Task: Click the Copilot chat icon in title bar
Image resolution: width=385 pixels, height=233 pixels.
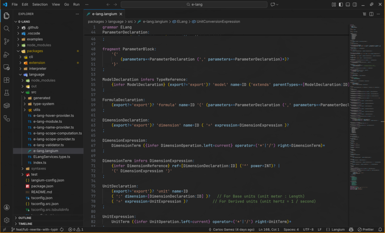Action: coord(273,5)
